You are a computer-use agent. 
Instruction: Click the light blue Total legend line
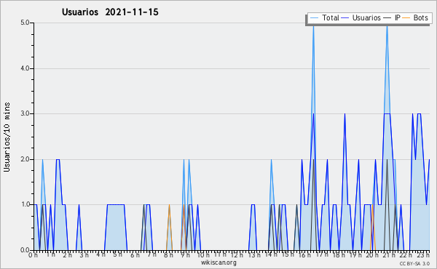[x=314, y=18]
